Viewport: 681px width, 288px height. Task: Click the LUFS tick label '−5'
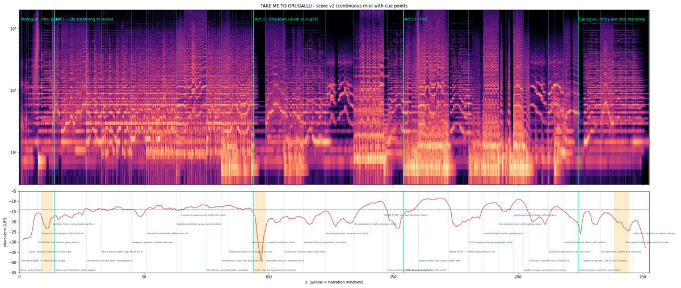14,192
